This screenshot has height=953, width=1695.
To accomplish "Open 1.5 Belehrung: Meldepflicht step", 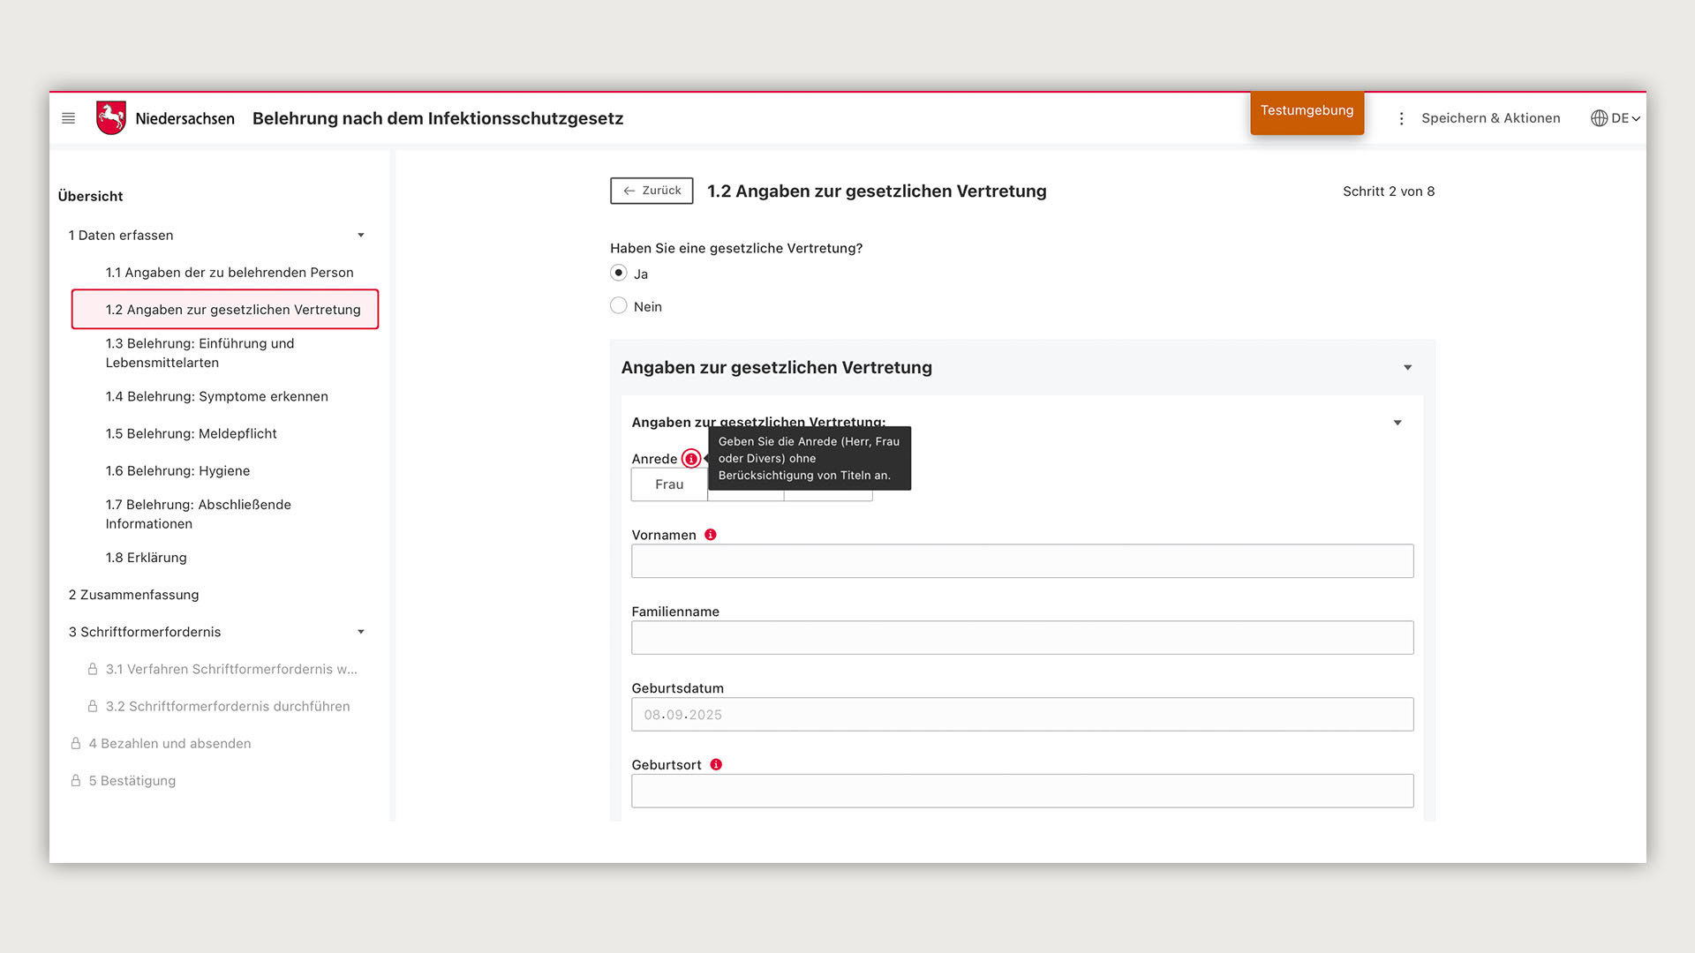I will pyautogui.click(x=191, y=434).
